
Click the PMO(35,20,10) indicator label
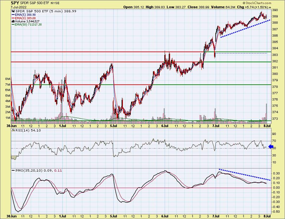[29, 171]
